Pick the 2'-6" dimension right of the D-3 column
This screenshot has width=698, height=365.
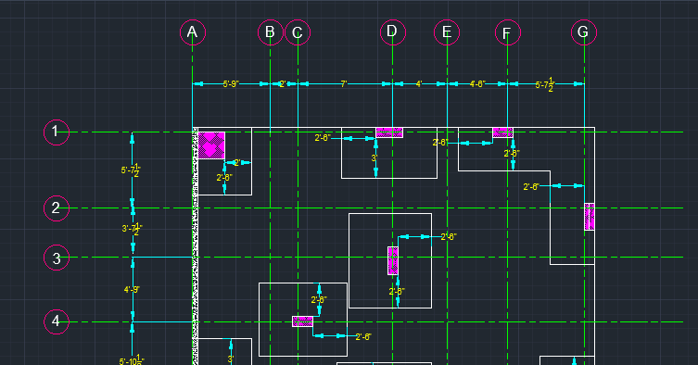(x=449, y=237)
